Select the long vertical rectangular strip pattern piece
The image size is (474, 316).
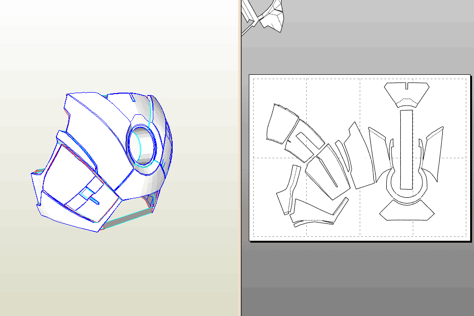[406, 150]
